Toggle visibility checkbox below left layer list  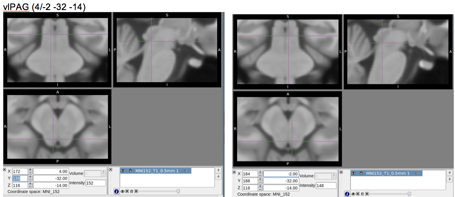[x=127, y=191]
